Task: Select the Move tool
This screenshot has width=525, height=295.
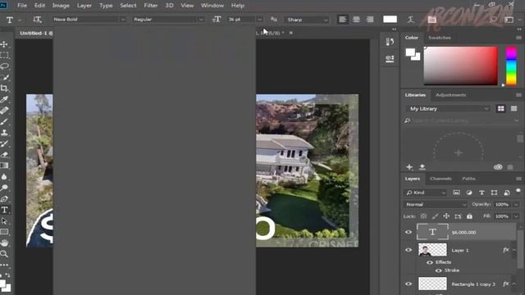Action: 4,44
